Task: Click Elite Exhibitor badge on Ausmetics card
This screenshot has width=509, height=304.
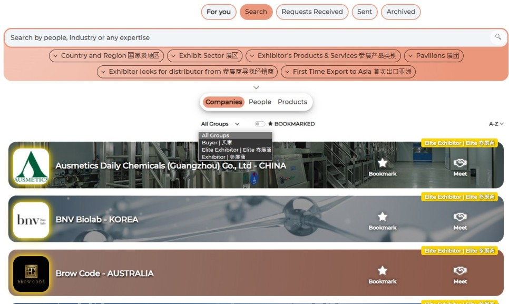Action: pyautogui.click(x=459, y=143)
